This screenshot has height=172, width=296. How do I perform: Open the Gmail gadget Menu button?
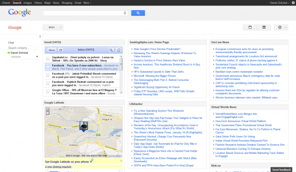51,50
